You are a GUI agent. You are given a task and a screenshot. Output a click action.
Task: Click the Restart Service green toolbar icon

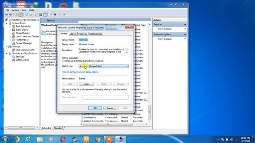coord(64,15)
